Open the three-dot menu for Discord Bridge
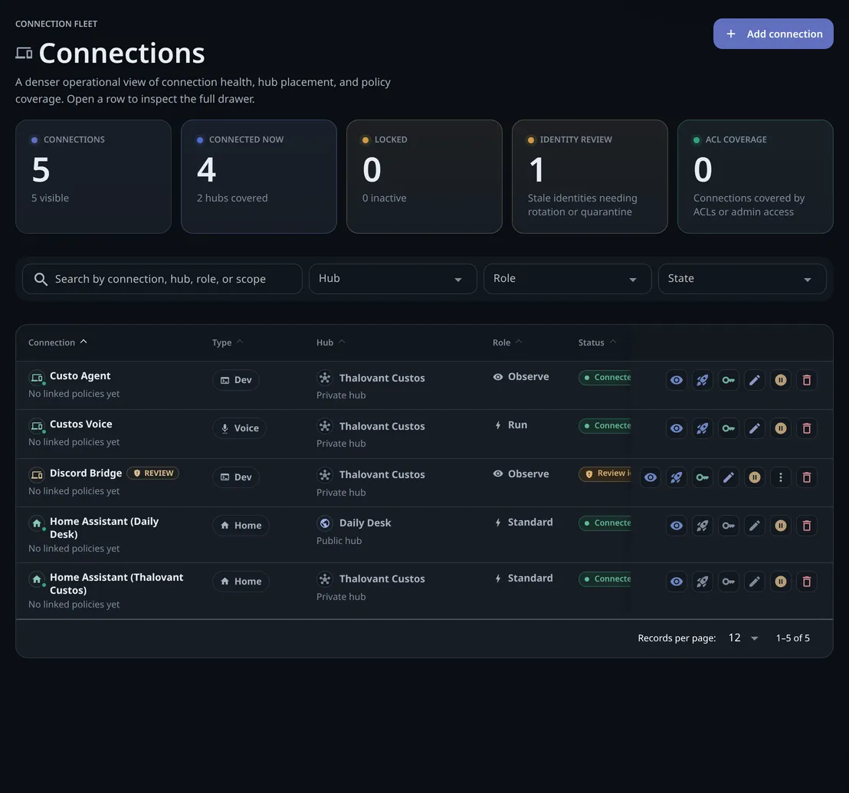The image size is (849, 793). (780, 477)
